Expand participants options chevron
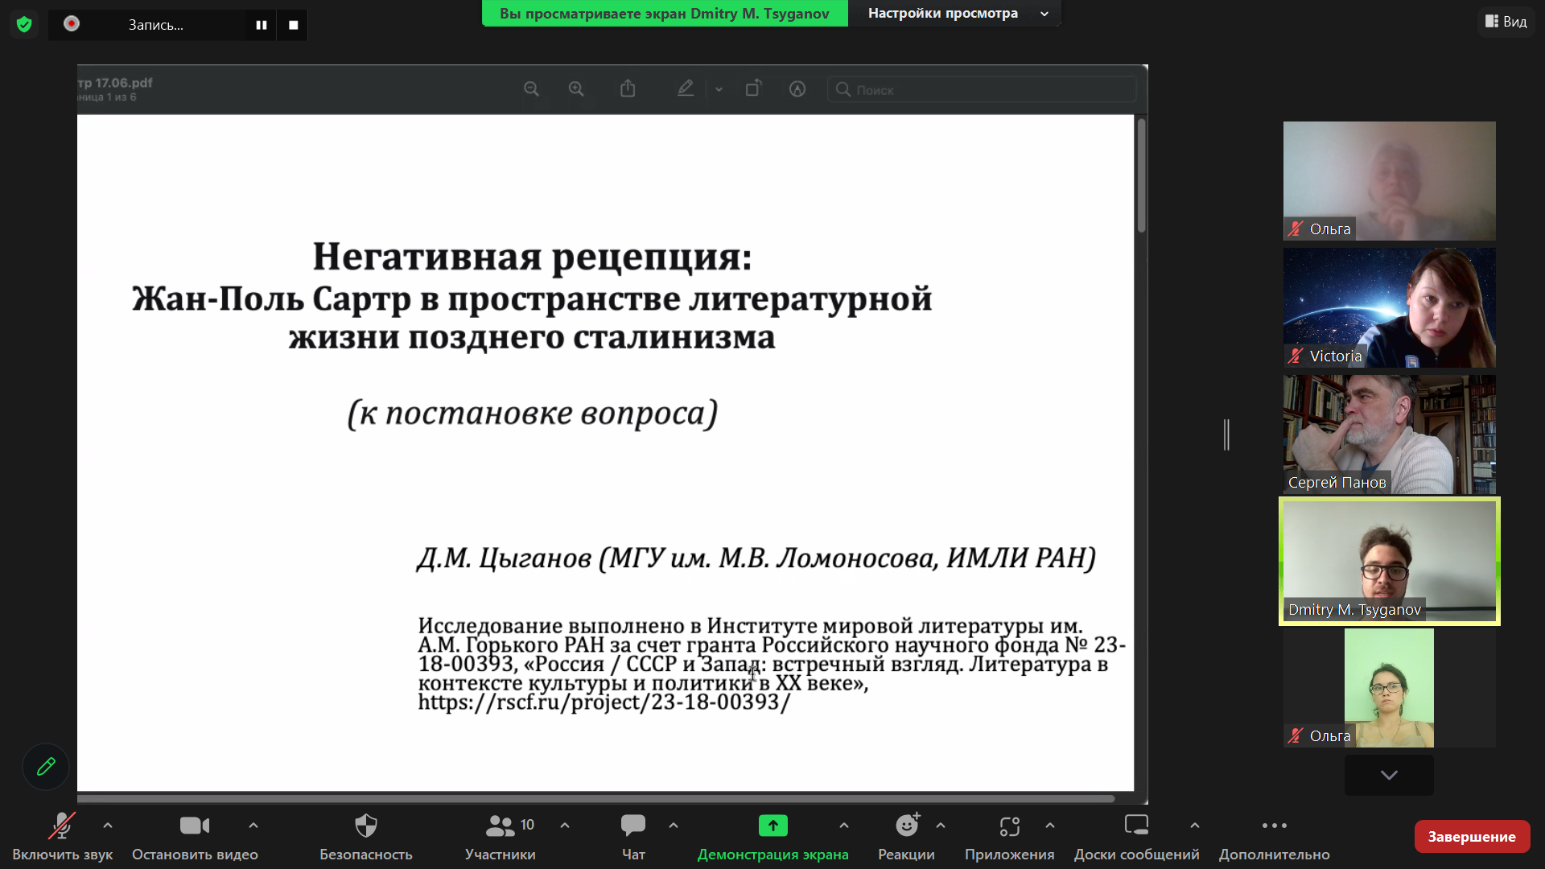The width and height of the screenshot is (1545, 869). (565, 826)
